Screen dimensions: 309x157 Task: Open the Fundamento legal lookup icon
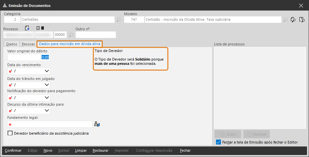click(97, 124)
